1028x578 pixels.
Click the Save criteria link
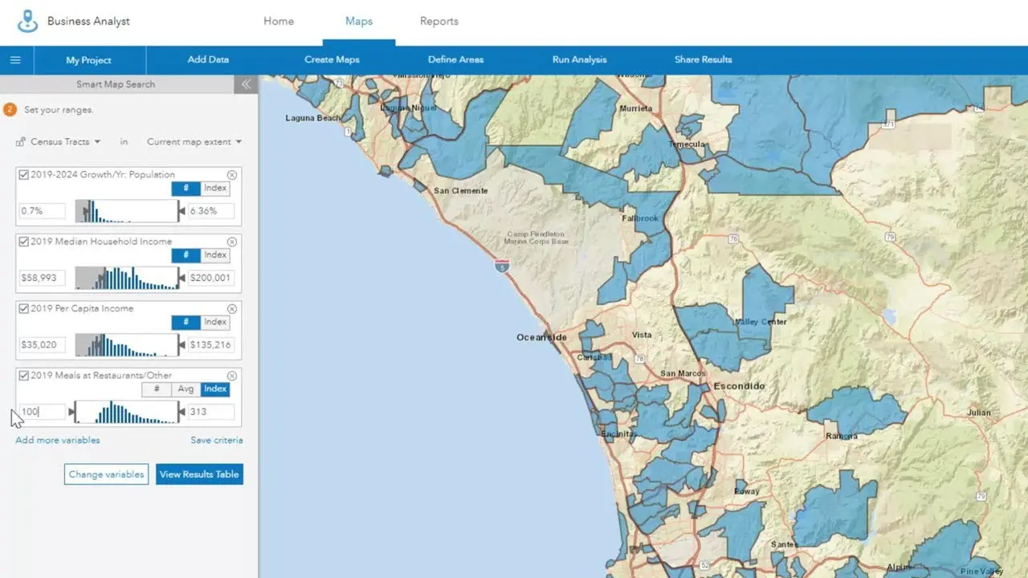coord(217,441)
